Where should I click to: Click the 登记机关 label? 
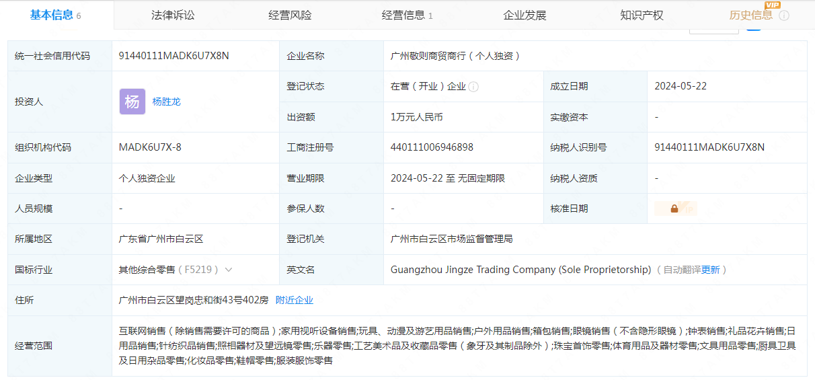tap(305, 239)
